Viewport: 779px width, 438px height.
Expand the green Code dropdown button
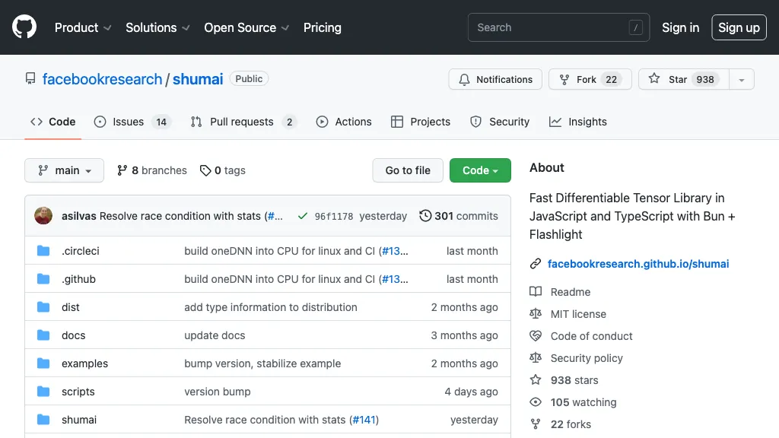pyautogui.click(x=480, y=170)
